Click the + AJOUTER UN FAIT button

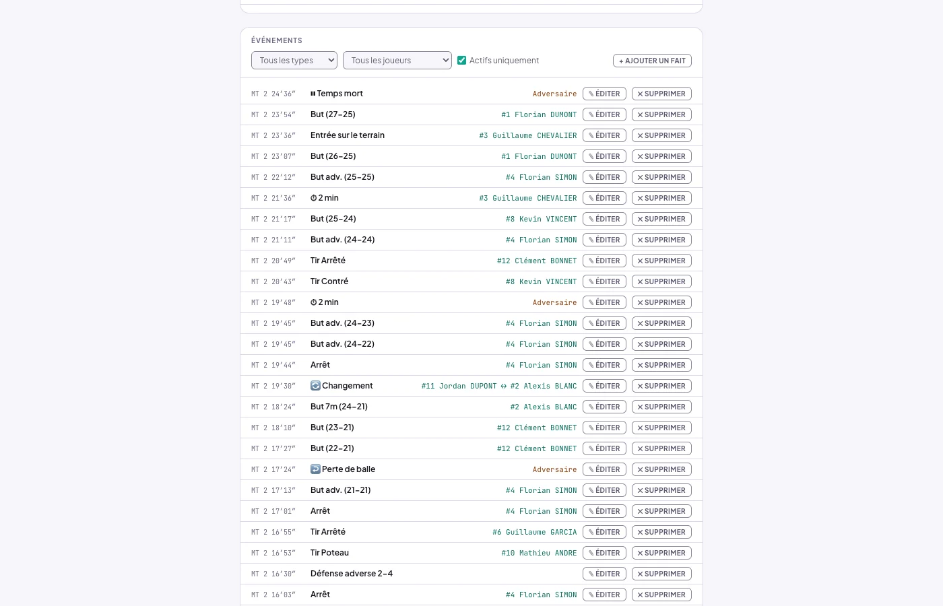click(652, 61)
